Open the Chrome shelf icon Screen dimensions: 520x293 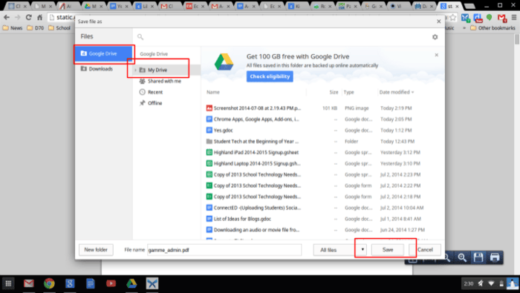pyautogui.click(x=49, y=283)
